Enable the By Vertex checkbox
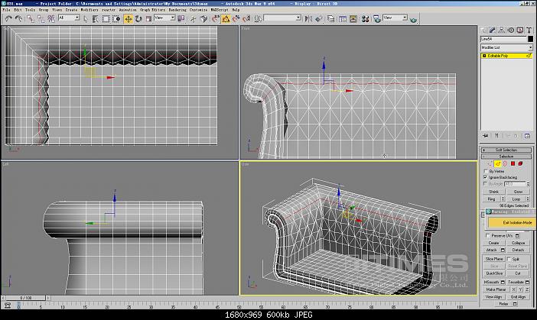 tap(487, 171)
